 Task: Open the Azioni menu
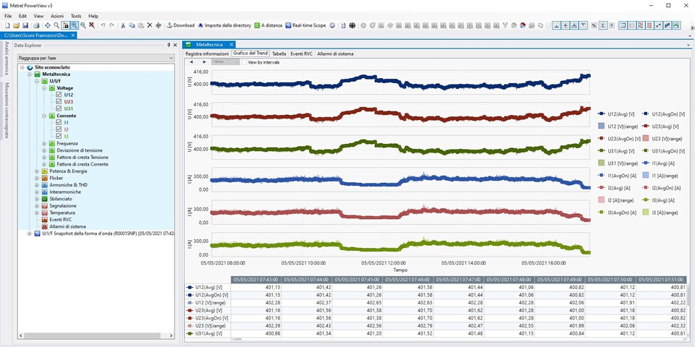pos(57,15)
